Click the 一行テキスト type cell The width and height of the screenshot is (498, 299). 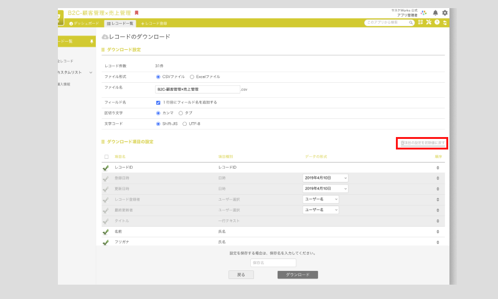(x=228, y=221)
